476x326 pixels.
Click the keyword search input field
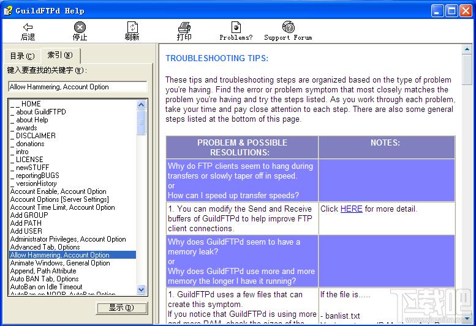tap(78, 87)
